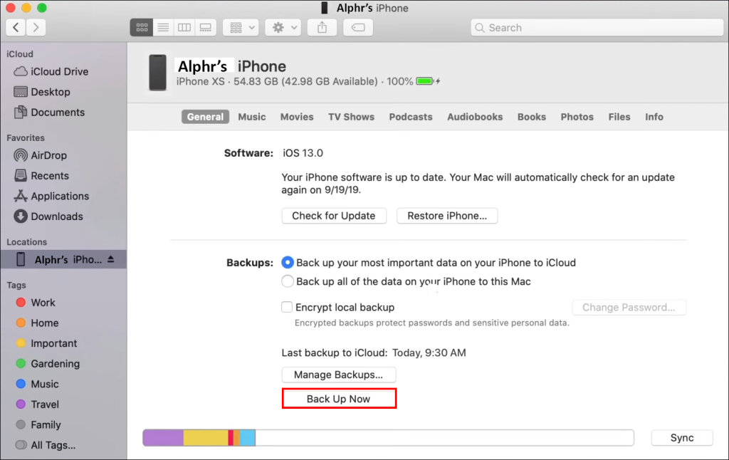Switch to list view in the toolbar
The height and width of the screenshot is (460, 729).
(x=163, y=27)
